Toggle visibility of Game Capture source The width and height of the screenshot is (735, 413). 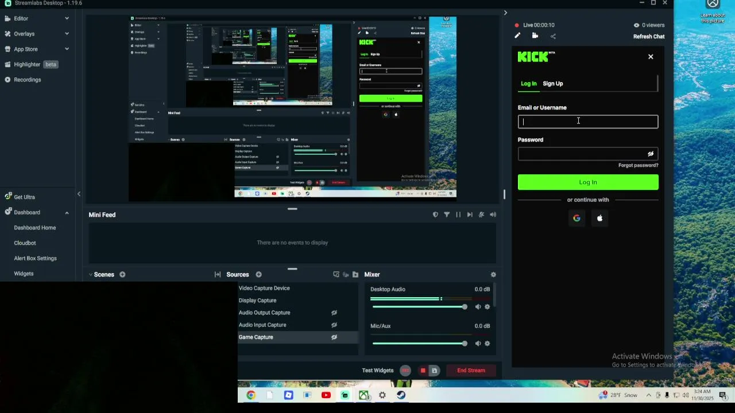click(334, 337)
